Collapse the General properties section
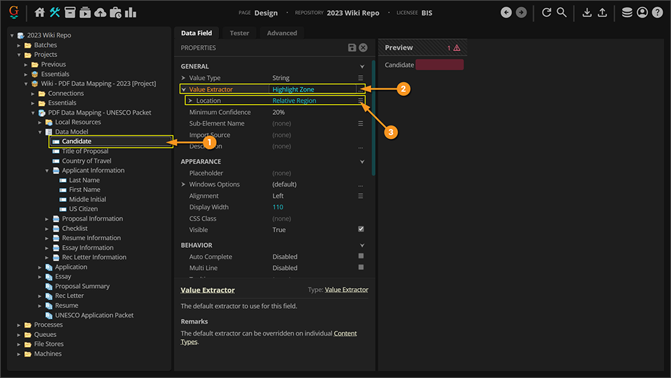This screenshot has width=671, height=378. [x=362, y=66]
